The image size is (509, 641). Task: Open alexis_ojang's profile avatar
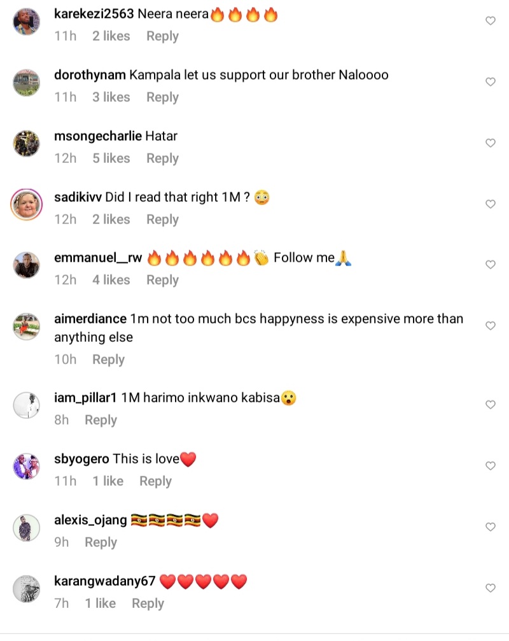27,527
